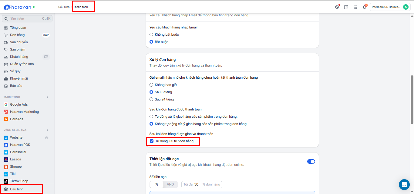Expand the MARKETING section chevron
The height and width of the screenshot is (194, 414).
47,97
